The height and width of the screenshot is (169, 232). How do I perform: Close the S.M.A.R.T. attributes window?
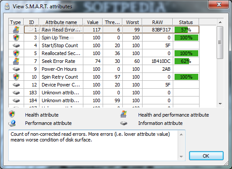[219, 4]
